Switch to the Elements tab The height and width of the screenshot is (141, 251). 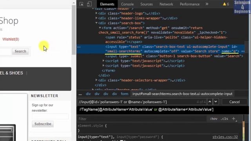pyautogui.click(x=107, y=4)
